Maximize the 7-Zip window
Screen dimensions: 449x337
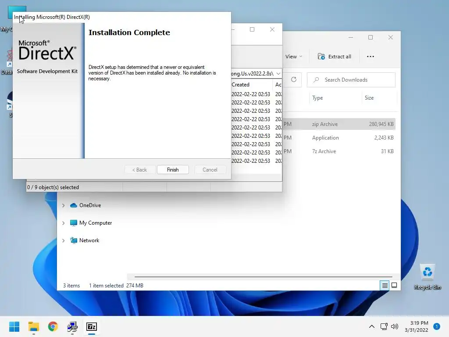(x=252, y=29)
